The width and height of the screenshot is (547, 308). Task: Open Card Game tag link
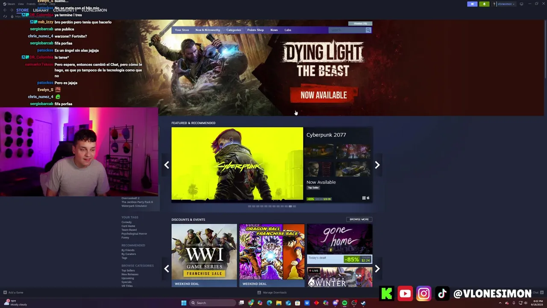click(x=128, y=226)
